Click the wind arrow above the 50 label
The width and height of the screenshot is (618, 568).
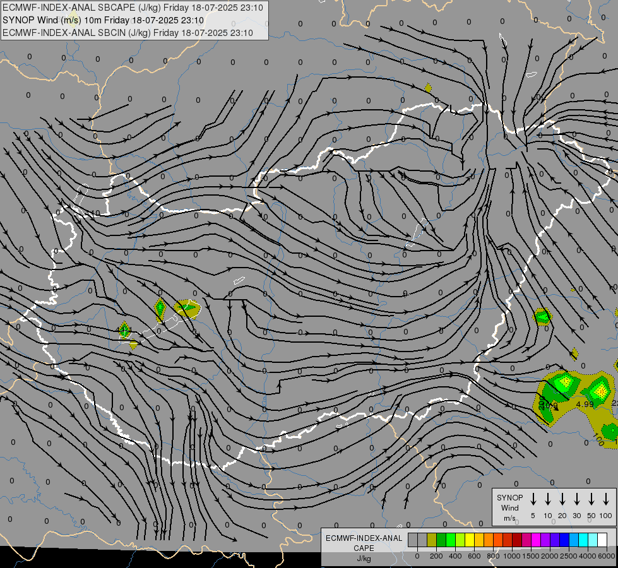pyautogui.click(x=591, y=499)
